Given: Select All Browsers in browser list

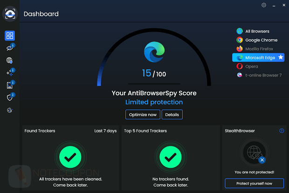Looking at the screenshot, I should coord(258,31).
